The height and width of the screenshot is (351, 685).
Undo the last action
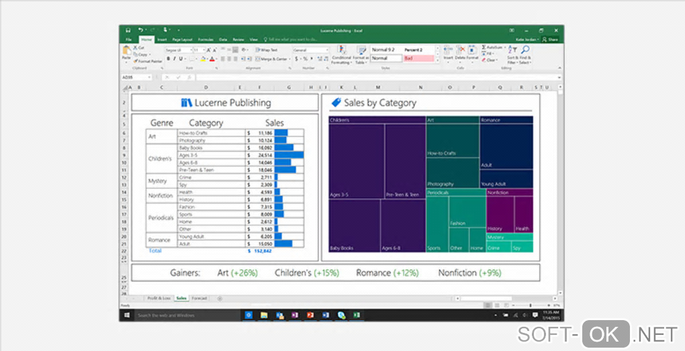(x=140, y=30)
